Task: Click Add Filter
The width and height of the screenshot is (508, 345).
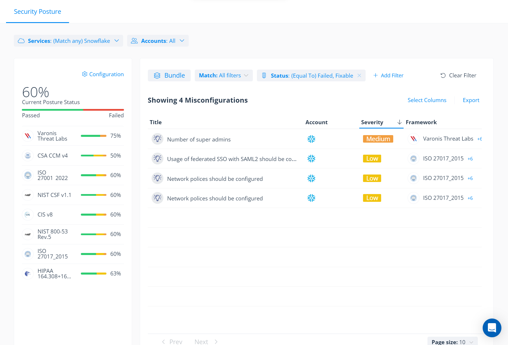Action: pos(388,75)
